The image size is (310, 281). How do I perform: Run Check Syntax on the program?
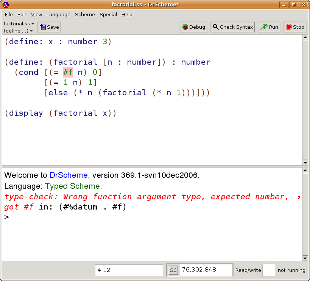click(x=233, y=27)
